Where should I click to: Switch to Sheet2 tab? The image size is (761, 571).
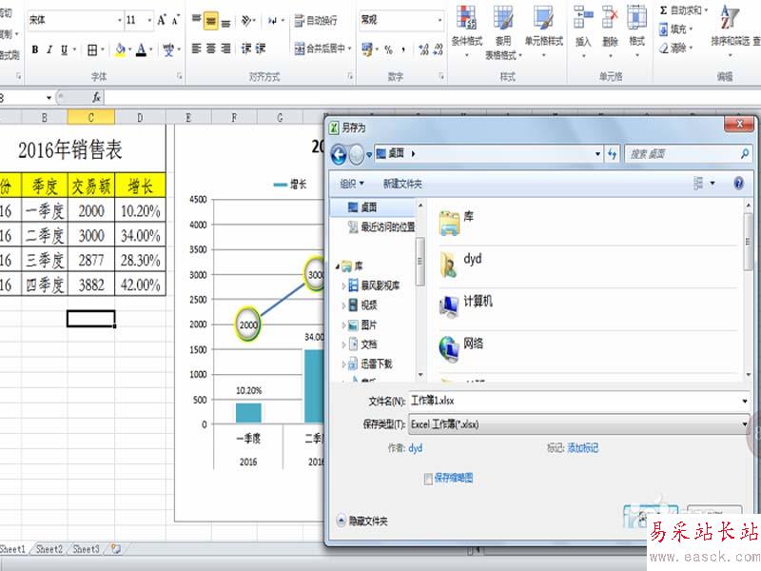49,549
